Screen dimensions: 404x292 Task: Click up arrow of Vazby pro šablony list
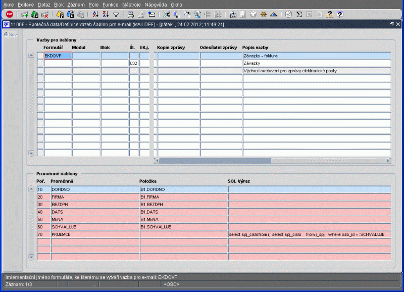pos(31,55)
